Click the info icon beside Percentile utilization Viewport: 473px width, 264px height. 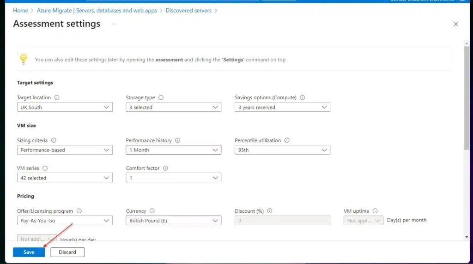pos(287,140)
